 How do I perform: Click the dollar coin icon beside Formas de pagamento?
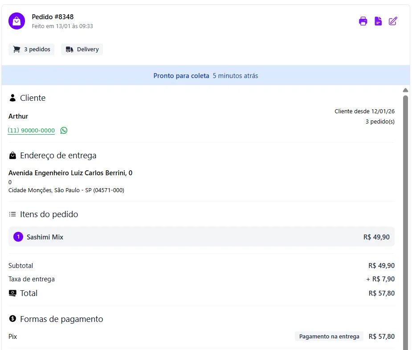(12, 319)
